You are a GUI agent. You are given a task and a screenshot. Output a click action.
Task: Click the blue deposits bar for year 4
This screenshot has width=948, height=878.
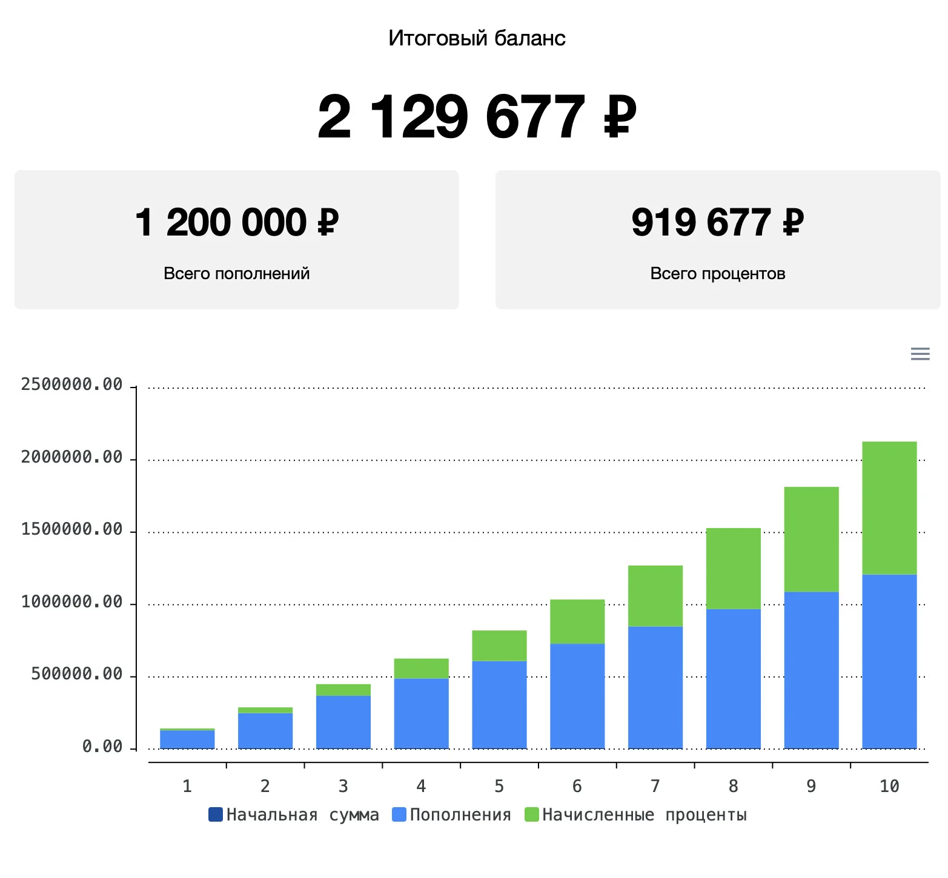point(422,714)
